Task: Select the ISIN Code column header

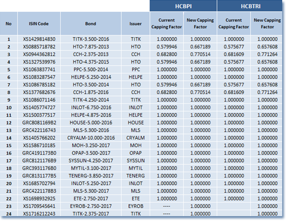Action: 39,24
